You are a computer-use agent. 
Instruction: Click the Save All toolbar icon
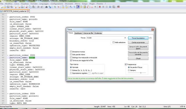(12, 7)
